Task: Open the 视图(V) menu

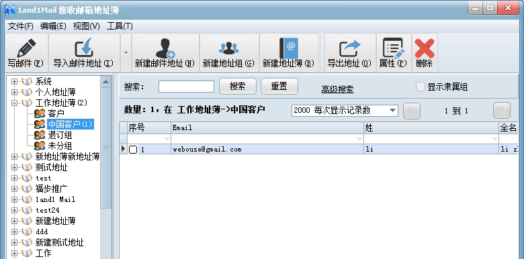Action: (x=86, y=26)
